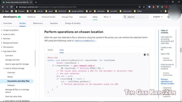Open a new browser tab
Image resolution: width=182 pixels, height=102 pixels.
tap(36, 2)
